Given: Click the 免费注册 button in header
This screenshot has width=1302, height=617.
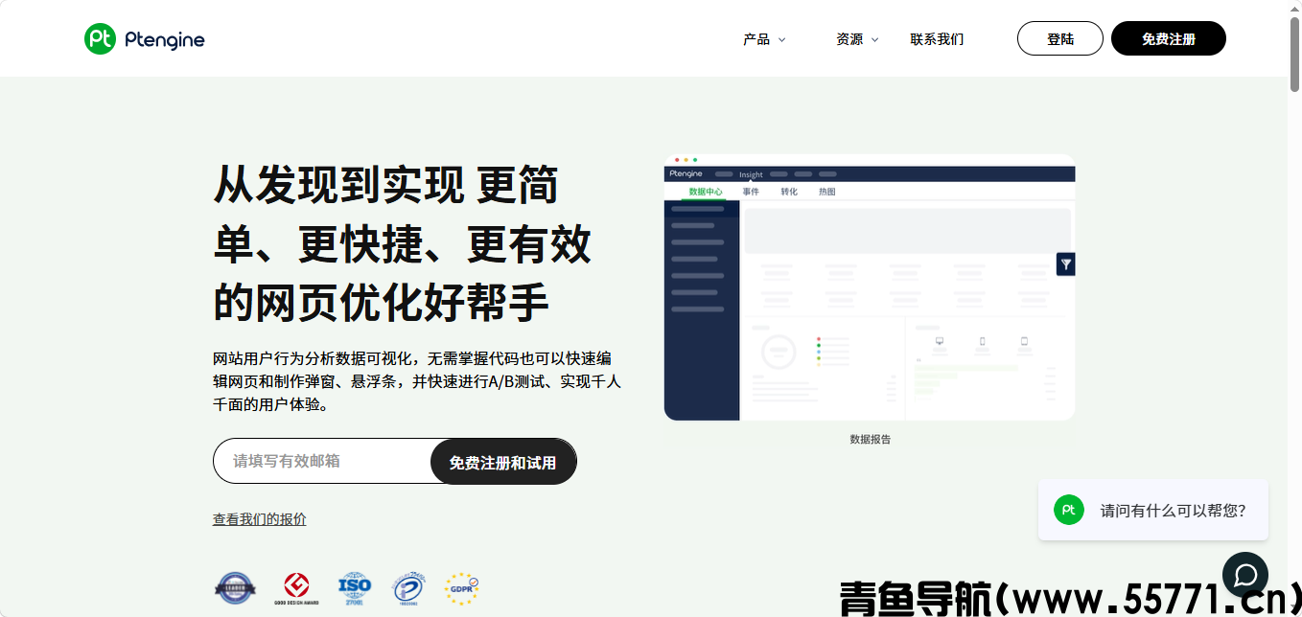Looking at the screenshot, I should (x=1169, y=38).
